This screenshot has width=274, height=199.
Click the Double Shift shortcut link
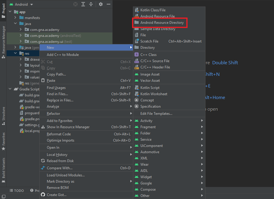coord(225,62)
